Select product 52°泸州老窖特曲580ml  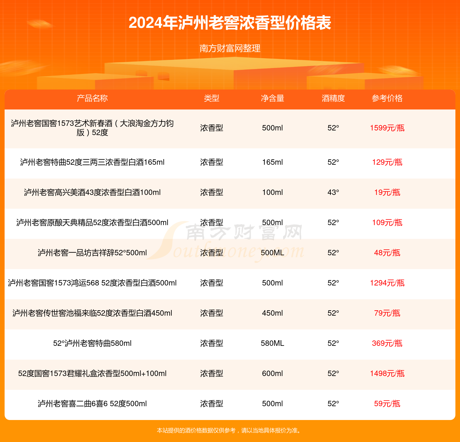(92, 343)
